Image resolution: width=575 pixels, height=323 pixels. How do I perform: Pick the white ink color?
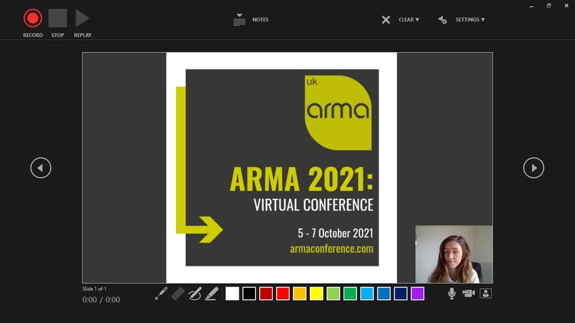coord(232,294)
